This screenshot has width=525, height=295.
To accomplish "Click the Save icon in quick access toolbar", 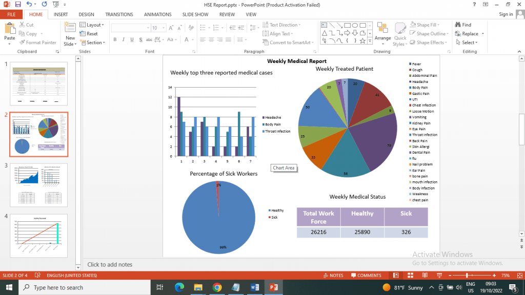I will (18, 4).
